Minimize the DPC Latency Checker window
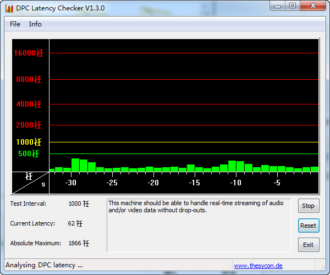The width and height of the screenshot is (330, 275). pos(278,5)
